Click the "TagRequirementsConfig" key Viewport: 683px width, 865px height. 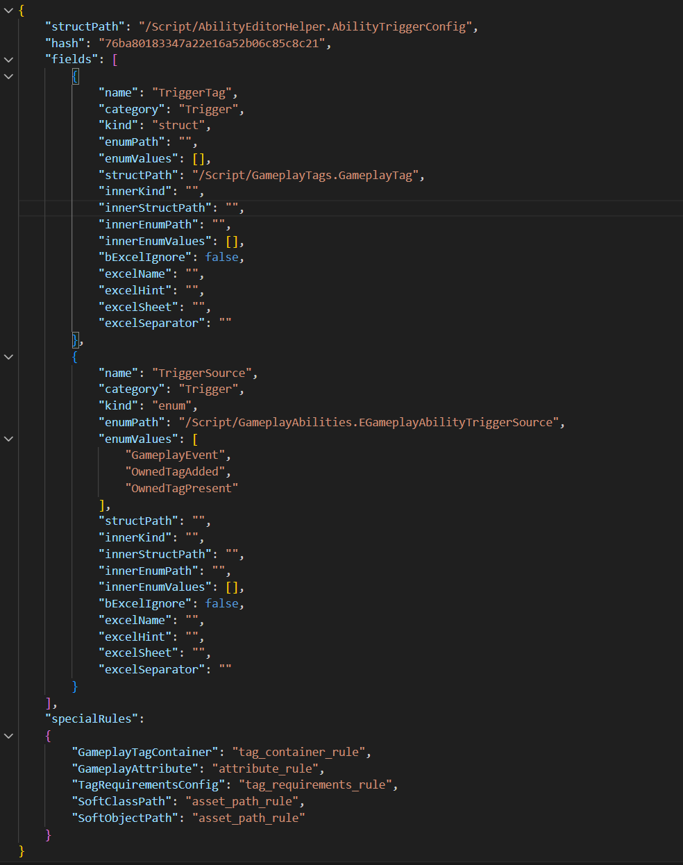(149, 784)
